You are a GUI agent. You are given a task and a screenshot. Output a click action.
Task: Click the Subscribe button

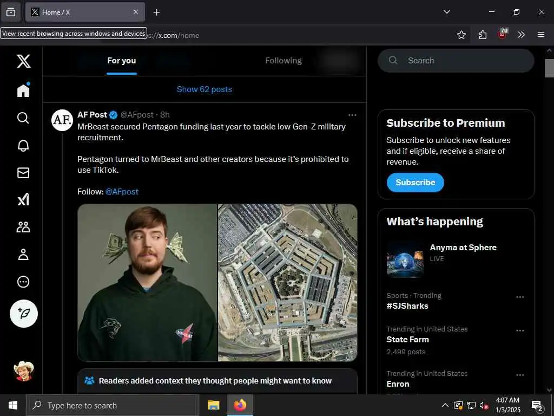[x=415, y=183]
